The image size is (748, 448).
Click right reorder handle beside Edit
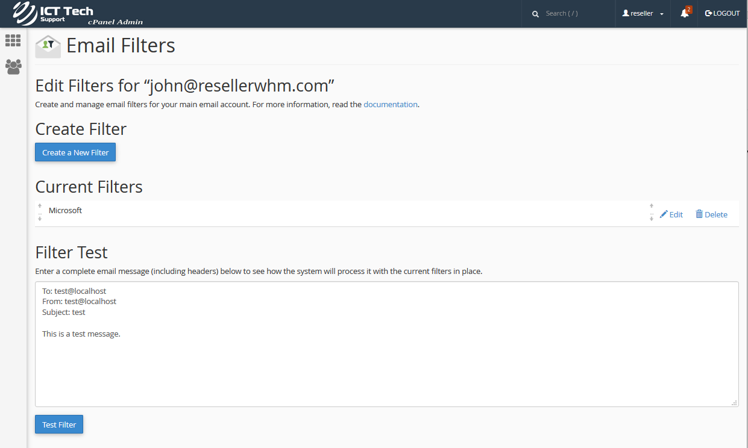pyautogui.click(x=652, y=212)
